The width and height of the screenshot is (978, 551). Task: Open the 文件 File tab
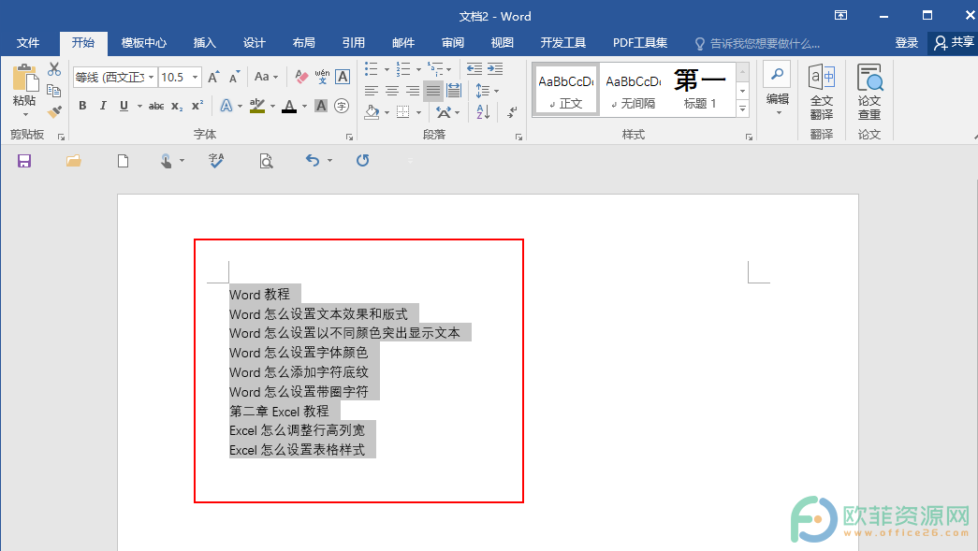pos(28,43)
